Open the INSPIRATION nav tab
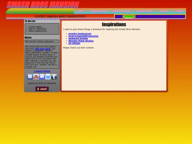This screenshot has height=144, width=192. [121, 11]
